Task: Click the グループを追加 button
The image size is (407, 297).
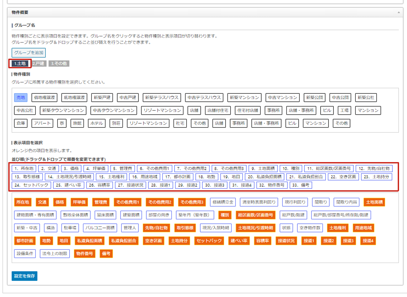Action: 29,53
